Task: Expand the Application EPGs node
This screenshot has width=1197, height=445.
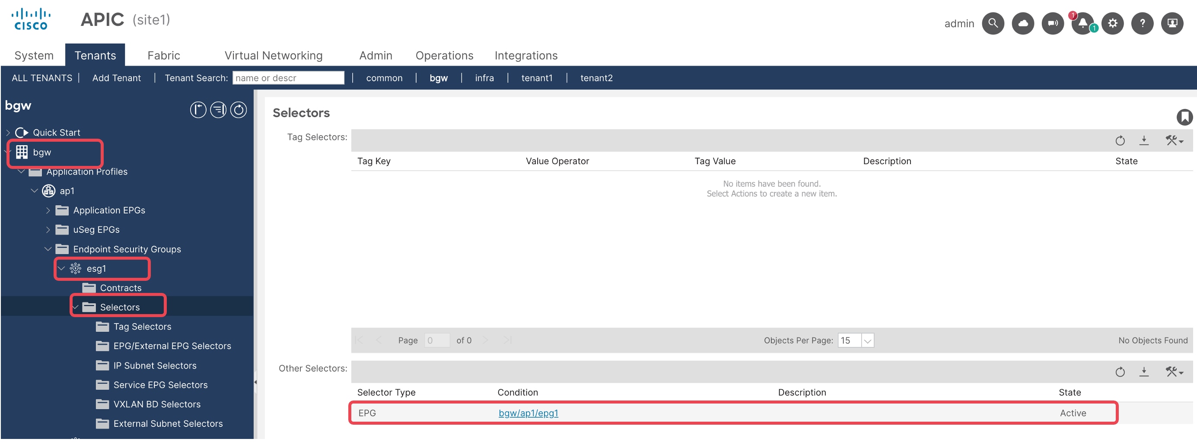Action: tap(48, 211)
